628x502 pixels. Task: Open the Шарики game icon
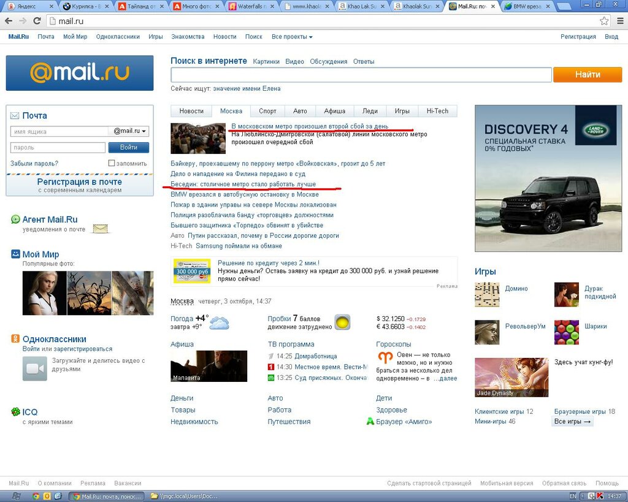566,332
